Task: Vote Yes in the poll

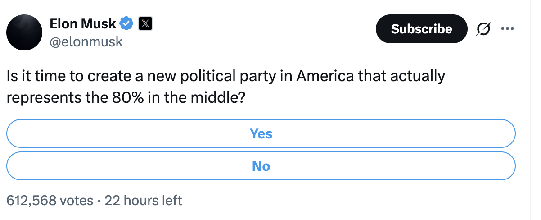Action: tap(261, 133)
